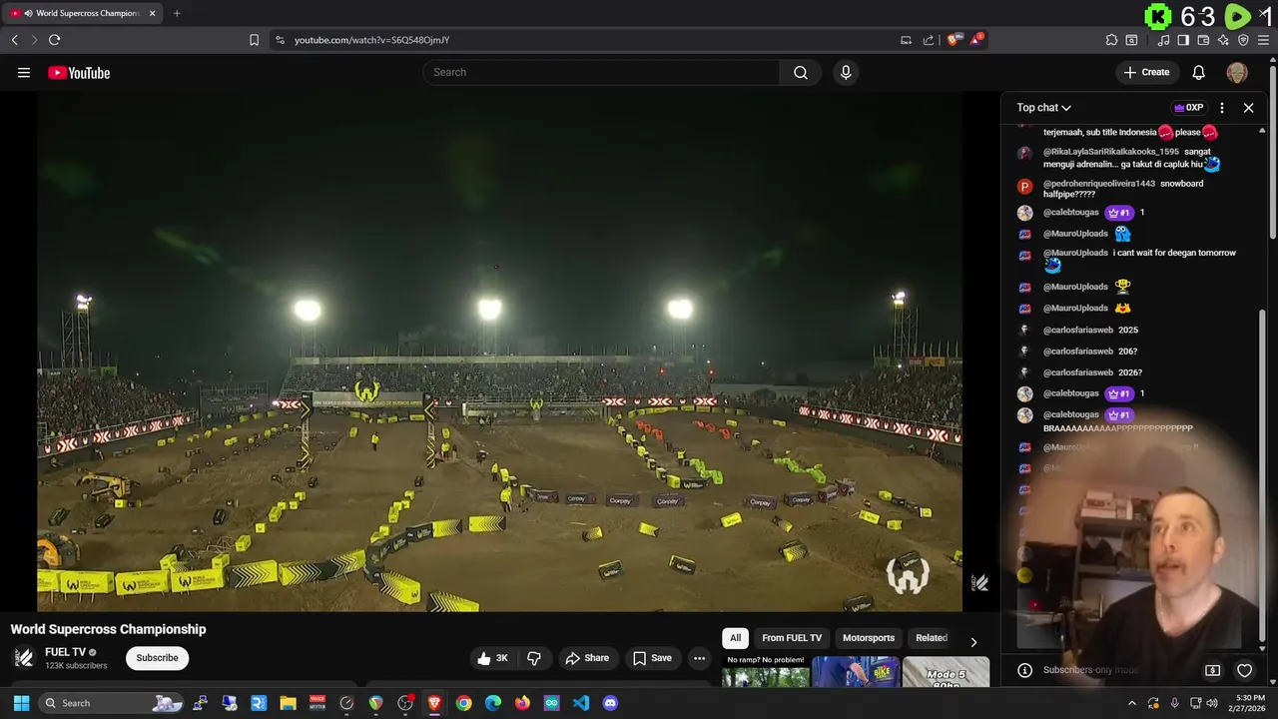Open Brave Shields lion icon
The height and width of the screenshot is (719, 1278).
[954, 40]
